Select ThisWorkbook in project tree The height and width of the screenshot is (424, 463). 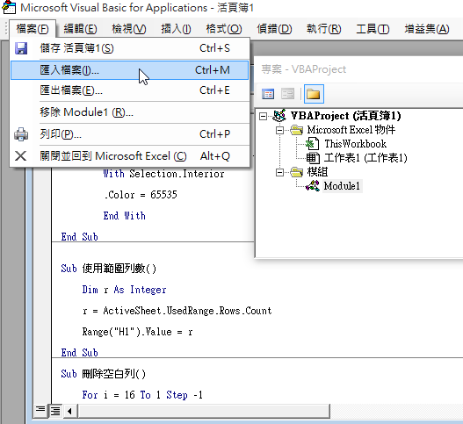click(356, 144)
